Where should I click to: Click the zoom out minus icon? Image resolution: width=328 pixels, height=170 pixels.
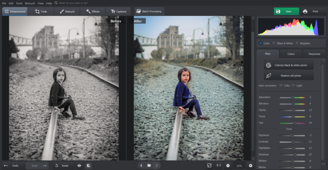point(228,166)
